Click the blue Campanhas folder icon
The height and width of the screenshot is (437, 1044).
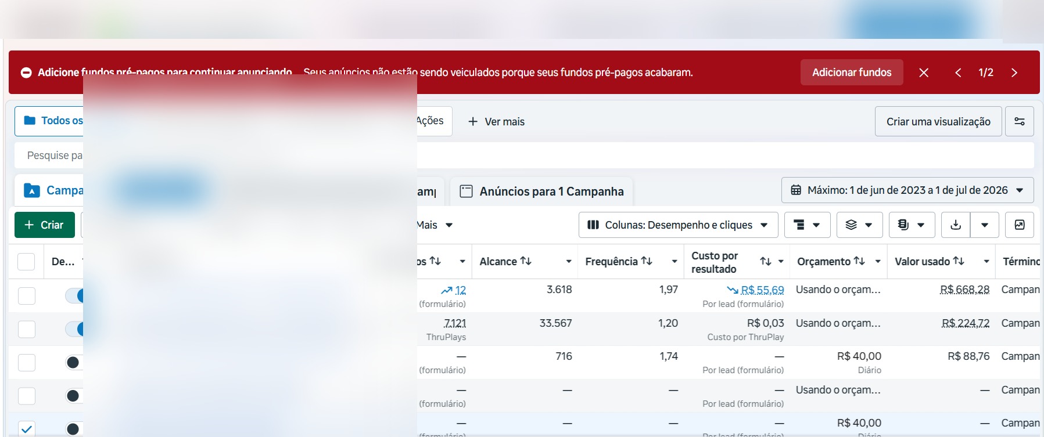31,190
